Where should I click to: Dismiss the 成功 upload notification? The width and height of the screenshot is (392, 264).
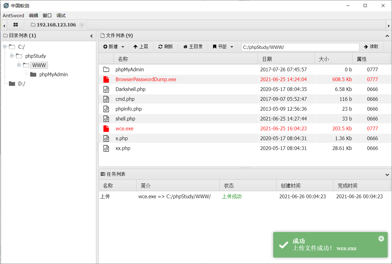(x=381, y=238)
